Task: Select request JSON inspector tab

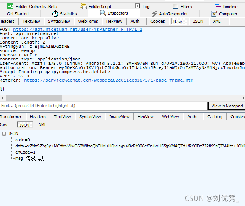Action: 198,21
